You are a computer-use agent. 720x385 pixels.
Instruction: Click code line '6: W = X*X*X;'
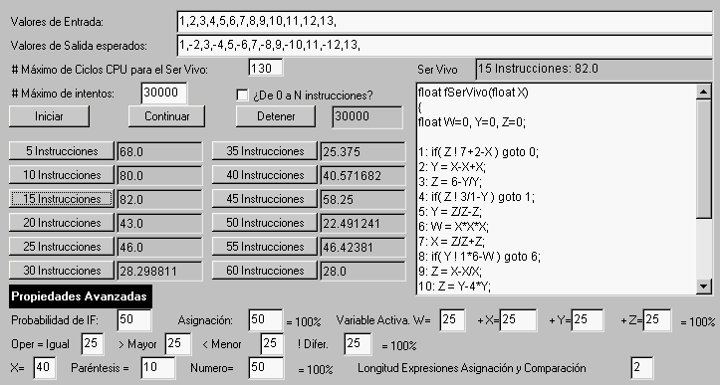(453, 226)
